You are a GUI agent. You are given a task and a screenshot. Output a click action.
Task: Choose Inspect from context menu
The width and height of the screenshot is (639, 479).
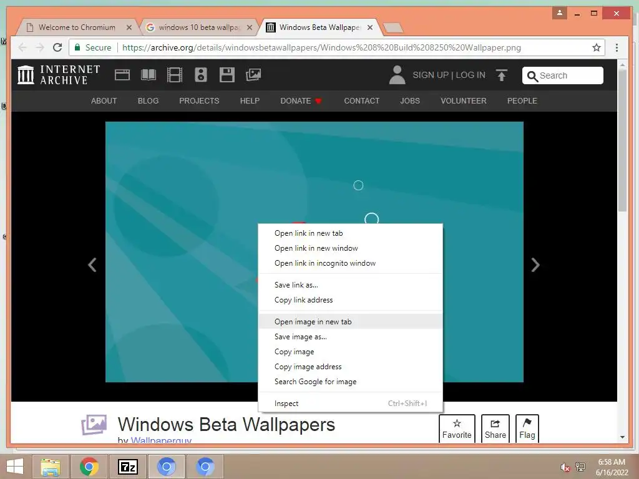351,404
